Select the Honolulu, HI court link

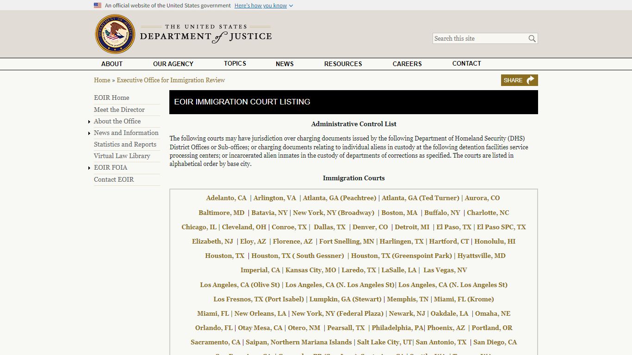[x=495, y=241]
